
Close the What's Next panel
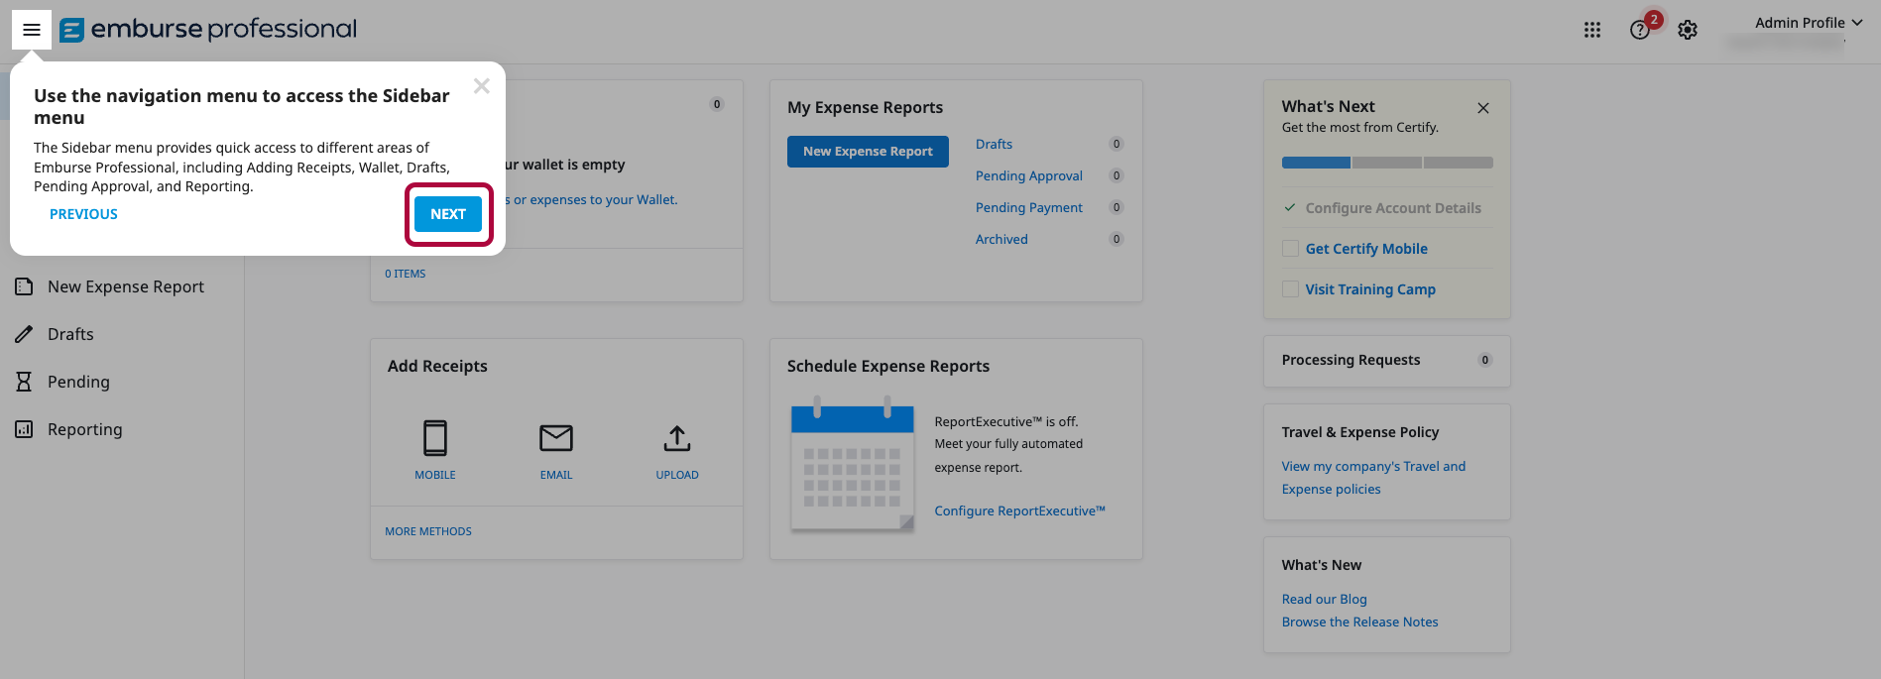pyautogui.click(x=1483, y=108)
